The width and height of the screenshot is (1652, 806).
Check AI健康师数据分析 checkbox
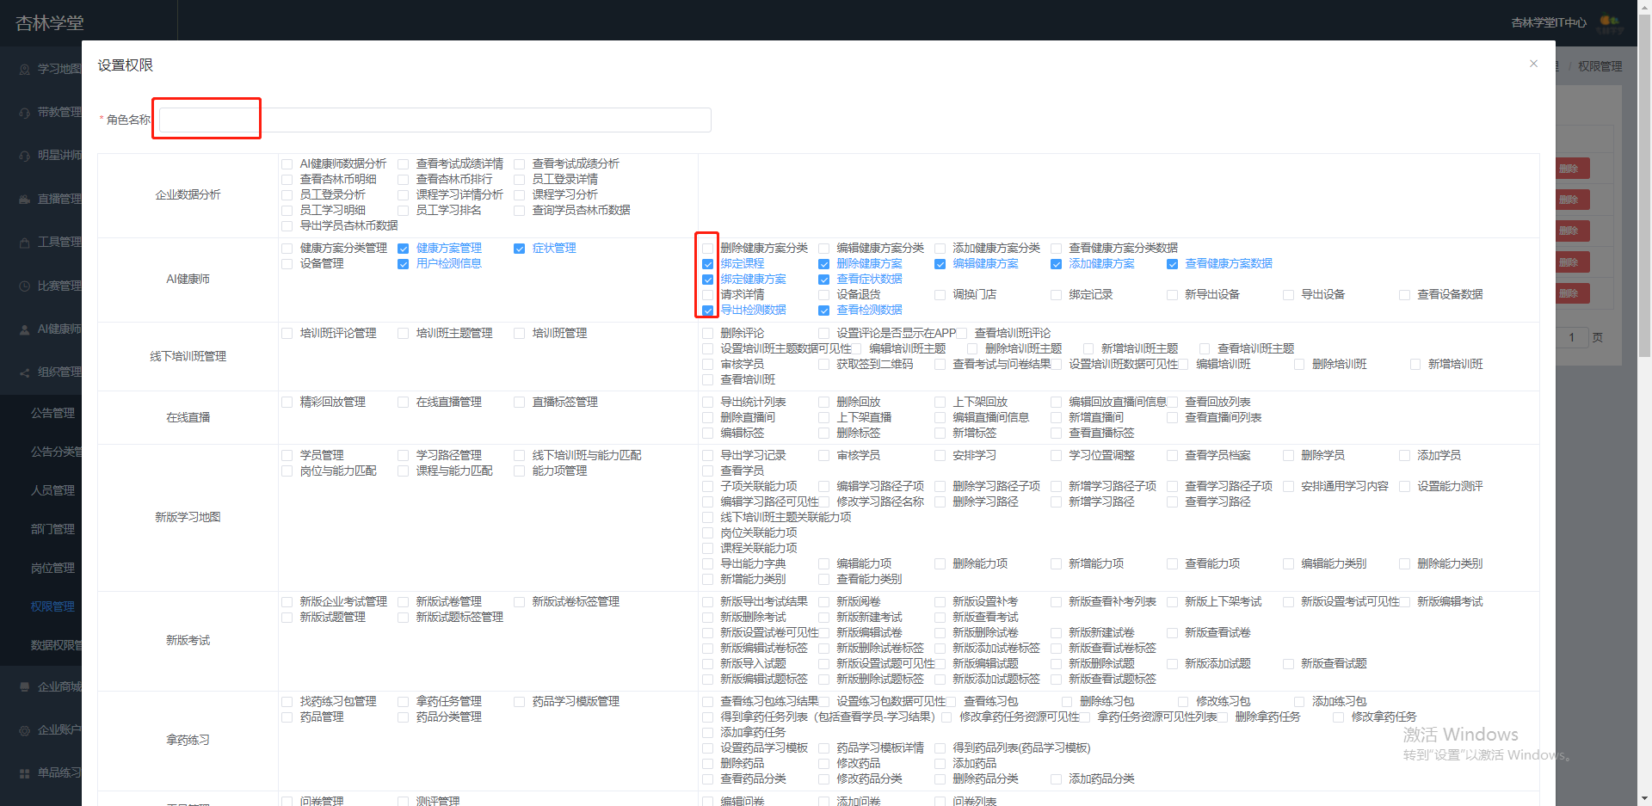287,164
